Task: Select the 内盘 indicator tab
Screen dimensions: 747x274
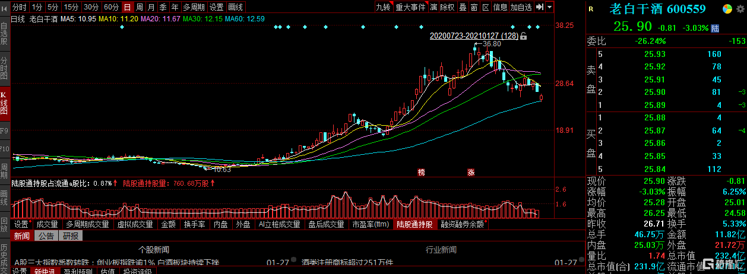Action: [x=220, y=225]
